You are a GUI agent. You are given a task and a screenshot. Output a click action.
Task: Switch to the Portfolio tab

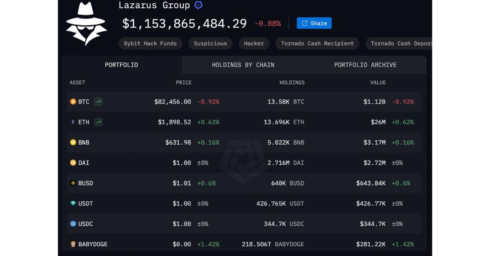[121, 65]
